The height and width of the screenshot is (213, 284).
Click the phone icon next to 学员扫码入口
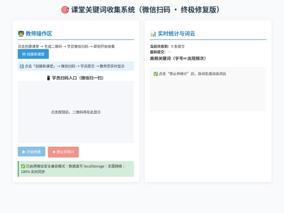pos(48,78)
